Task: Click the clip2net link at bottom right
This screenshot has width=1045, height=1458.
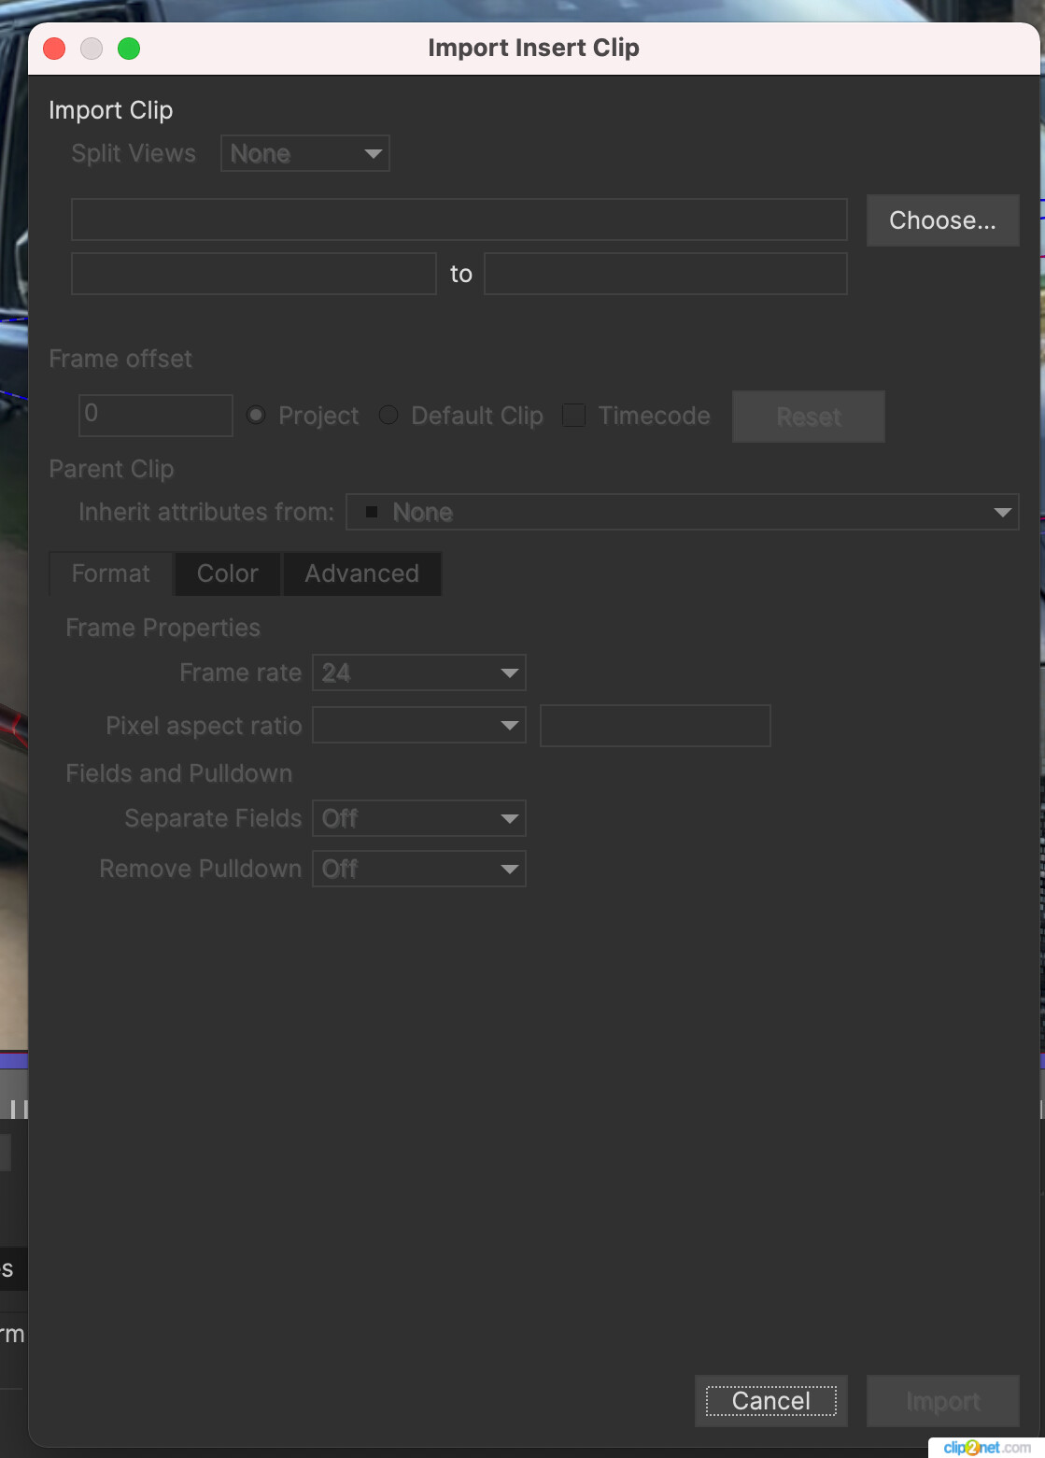Action: [x=984, y=1449]
